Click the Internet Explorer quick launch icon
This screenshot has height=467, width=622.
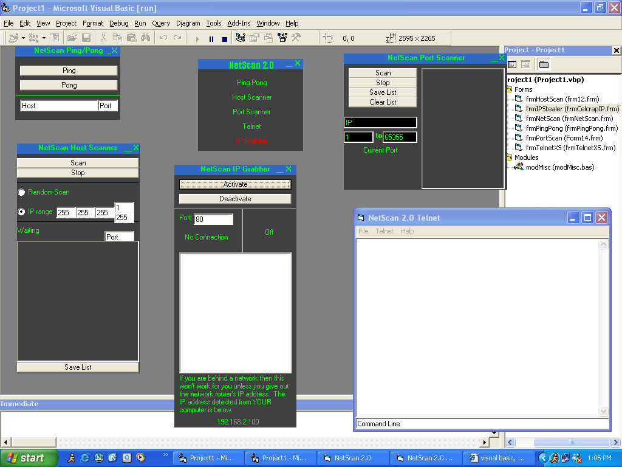coord(85,458)
